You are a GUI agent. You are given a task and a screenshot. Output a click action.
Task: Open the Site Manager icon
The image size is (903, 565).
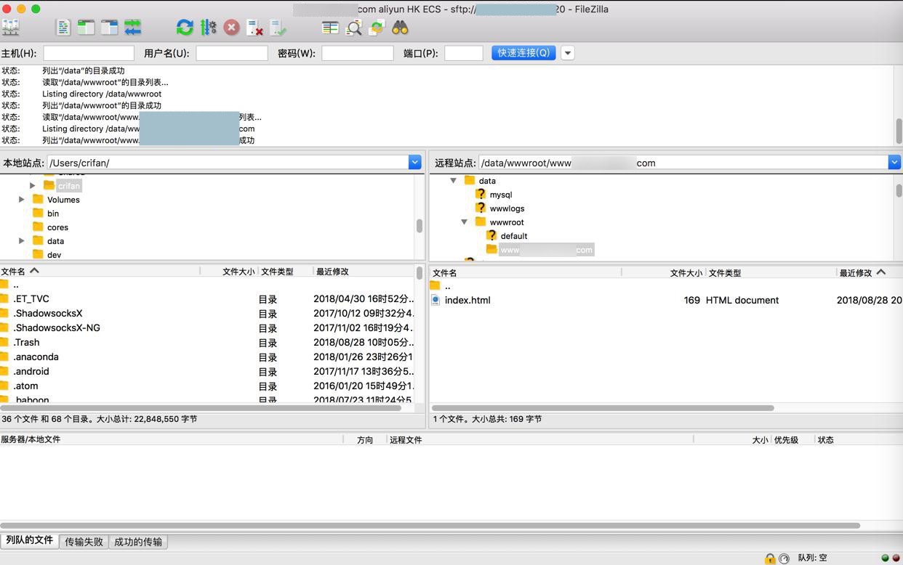tap(11, 28)
